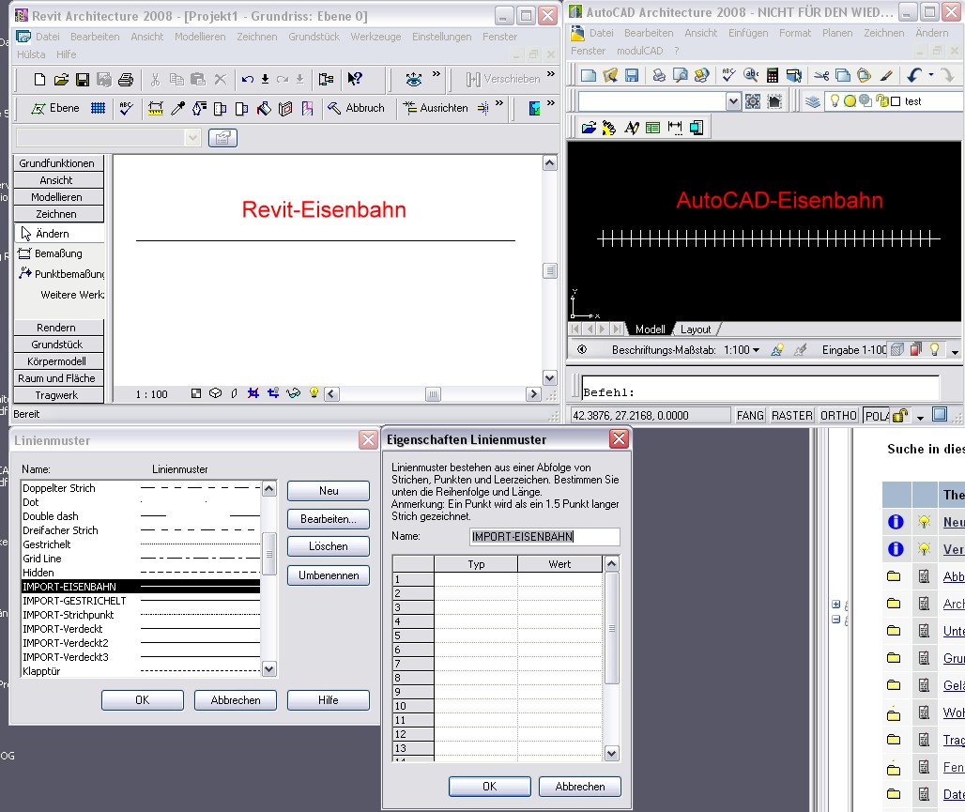965x812 pixels.
Task: Open the Revit type selector dropdown
Action: point(192,137)
